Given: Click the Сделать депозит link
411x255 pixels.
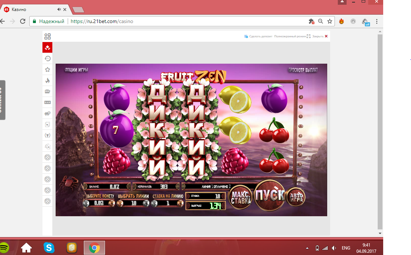Looking at the screenshot, I should coord(258,37).
